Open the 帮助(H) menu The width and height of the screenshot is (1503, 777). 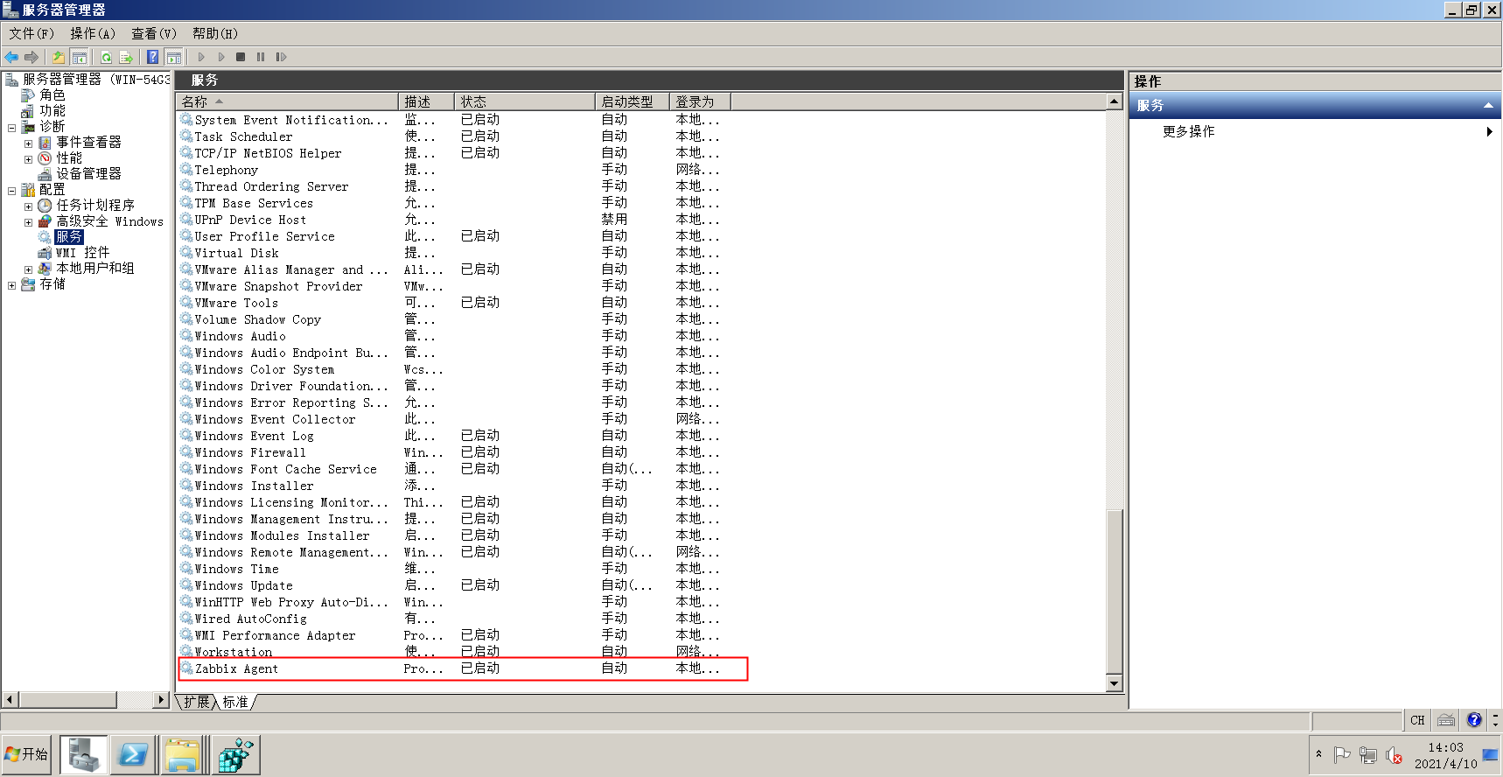215,33
